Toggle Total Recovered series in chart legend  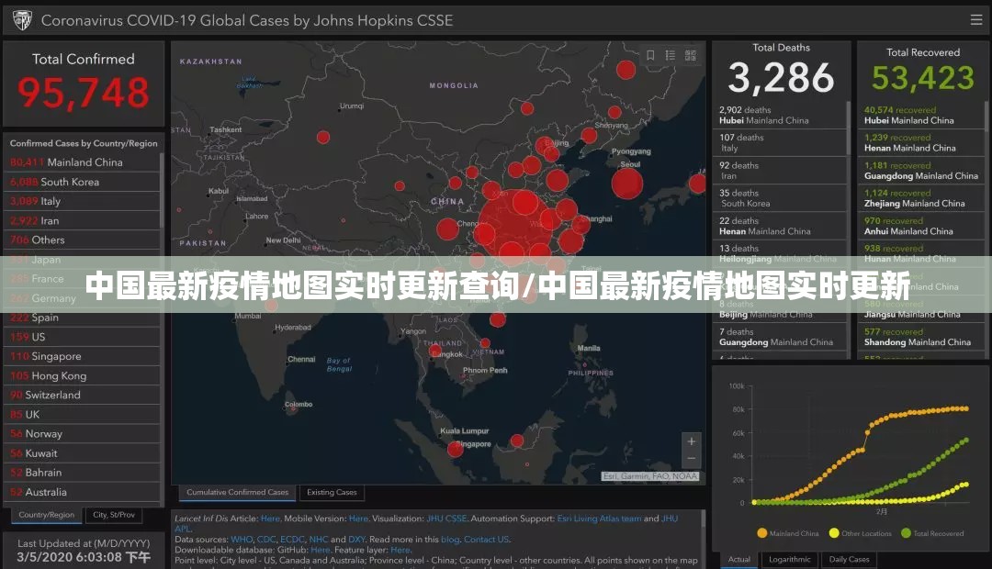tap(932, 533)
